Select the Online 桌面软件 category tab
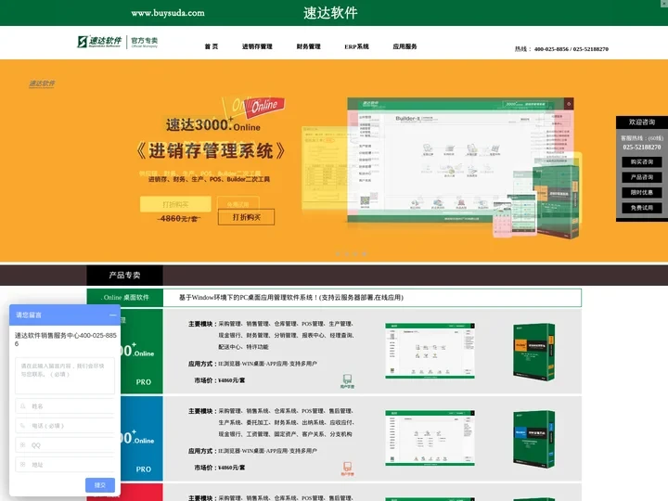This screenshot has height=501, width=668. 125,298
